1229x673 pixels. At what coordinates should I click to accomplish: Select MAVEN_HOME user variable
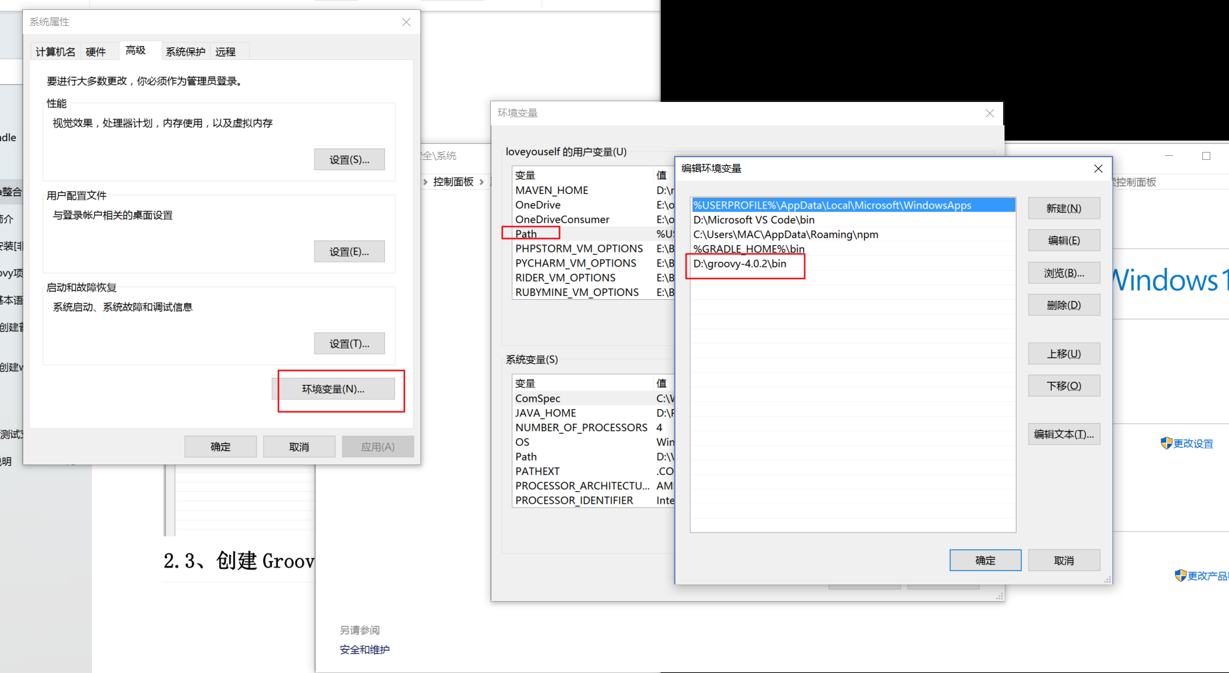point(594,191)
